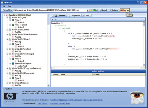
Task: Switch to the Source tab
Action: coord(60,15)
